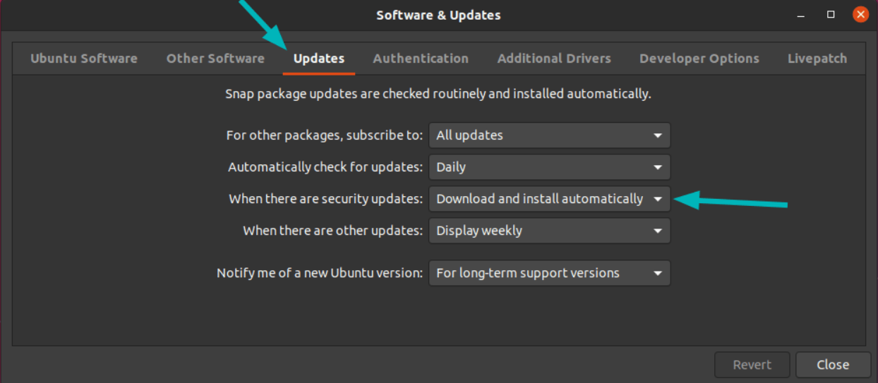Image resolution: width=878 pixels, height=383 pixels.
Task: Click 'Notify me of a new Ubuntu version:' label
Action: click(320, 273)
